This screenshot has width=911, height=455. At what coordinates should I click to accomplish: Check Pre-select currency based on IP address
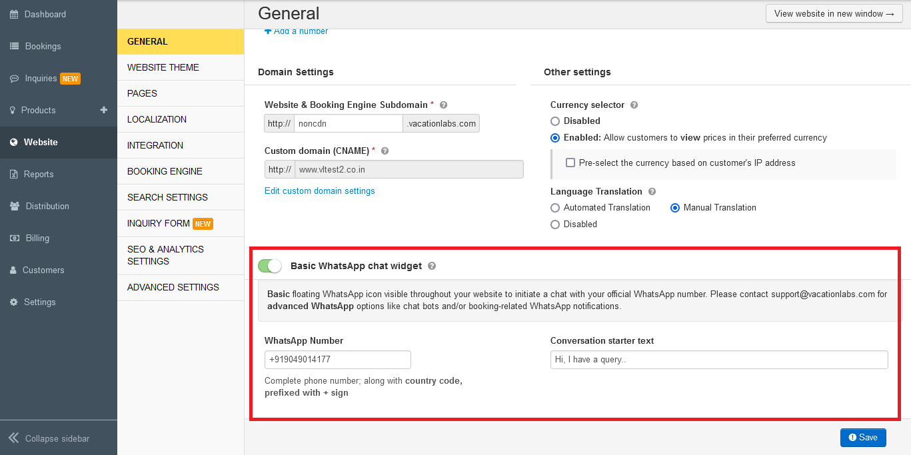[x=570, y=163]
